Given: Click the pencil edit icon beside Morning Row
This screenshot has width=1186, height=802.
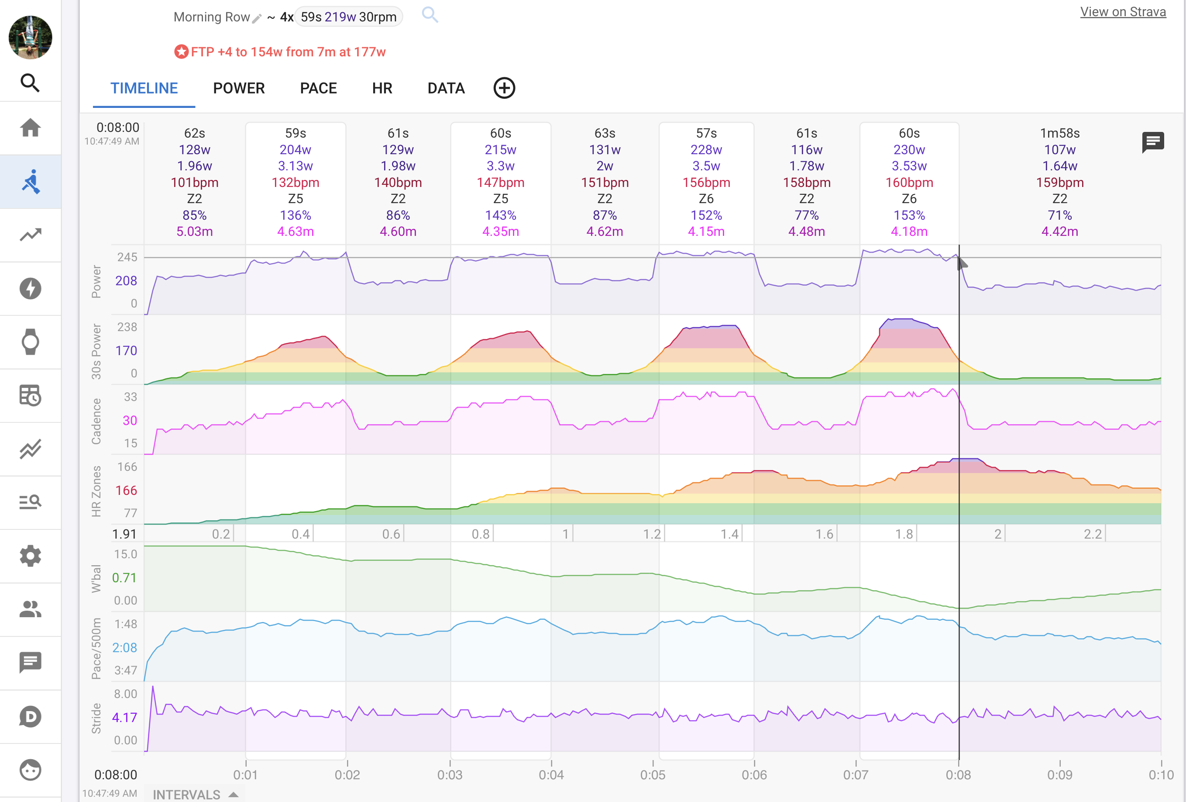Looking at the screenshot, I should pyautogui.click(x=257, y=18).
